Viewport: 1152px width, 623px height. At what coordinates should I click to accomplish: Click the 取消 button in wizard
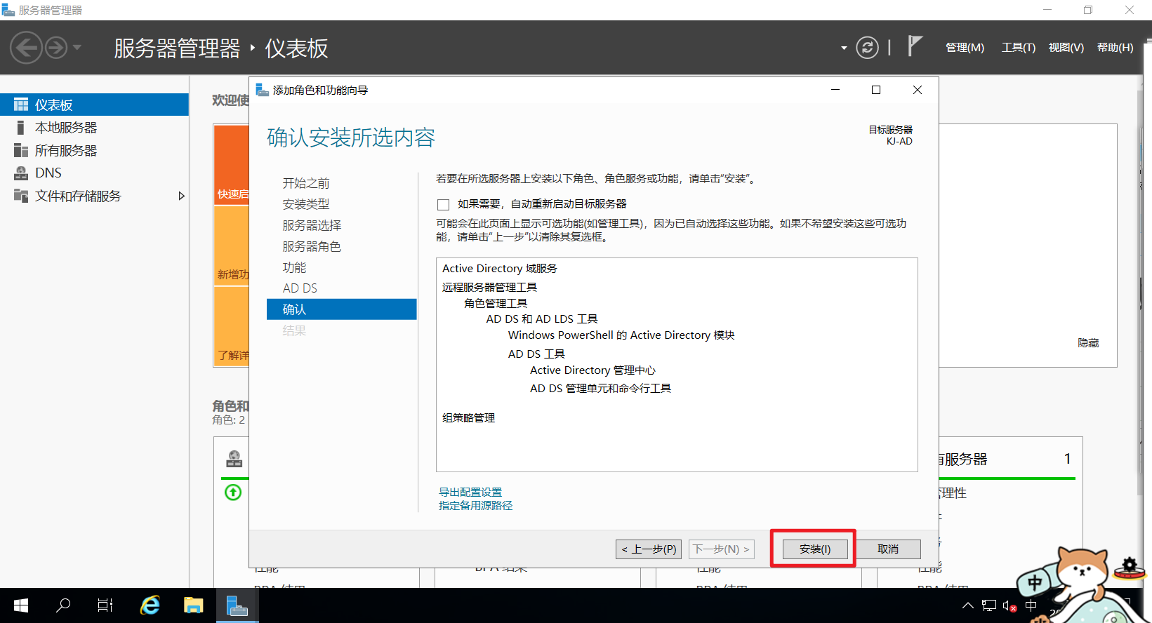pos(888,549)
